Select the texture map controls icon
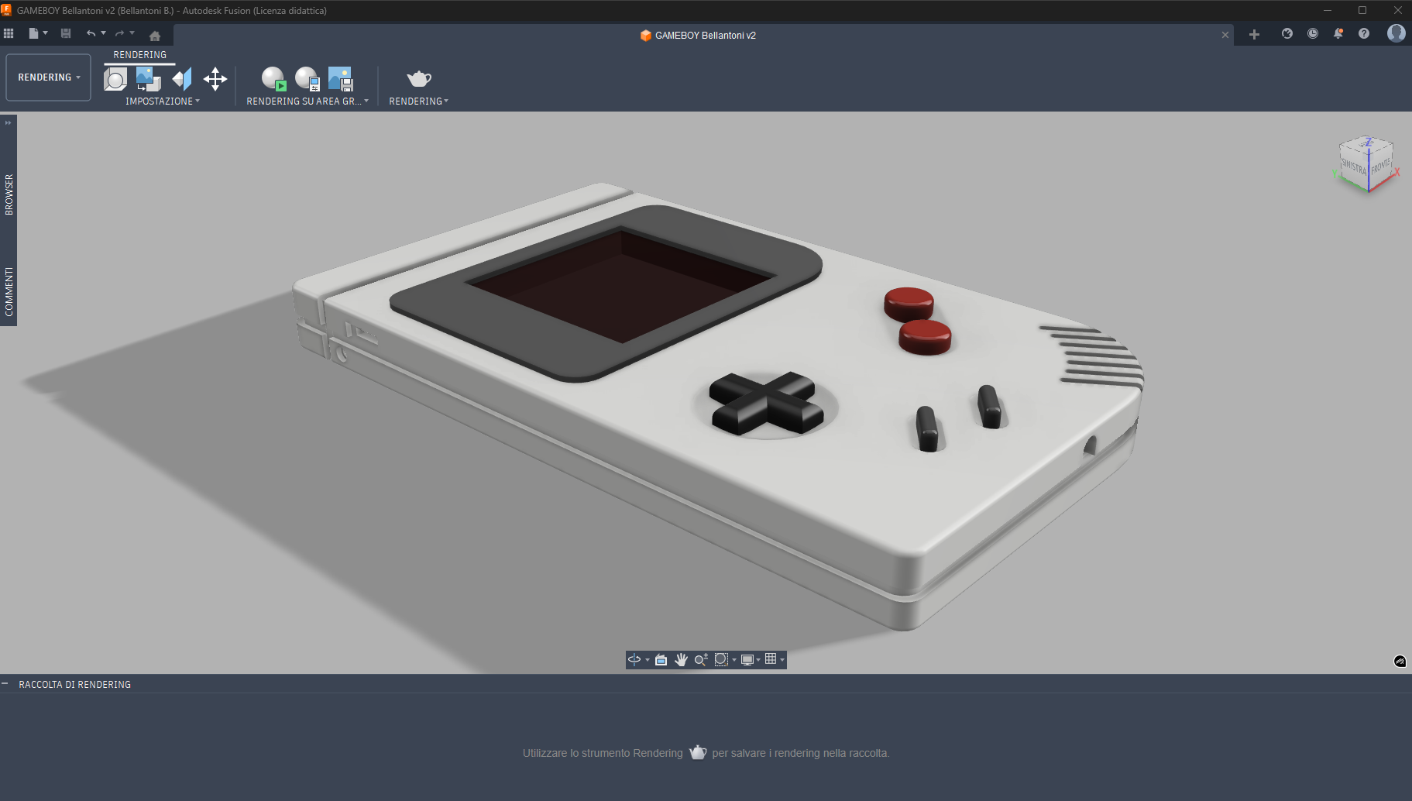1412x801 pixels. click(x=215, y=78)
